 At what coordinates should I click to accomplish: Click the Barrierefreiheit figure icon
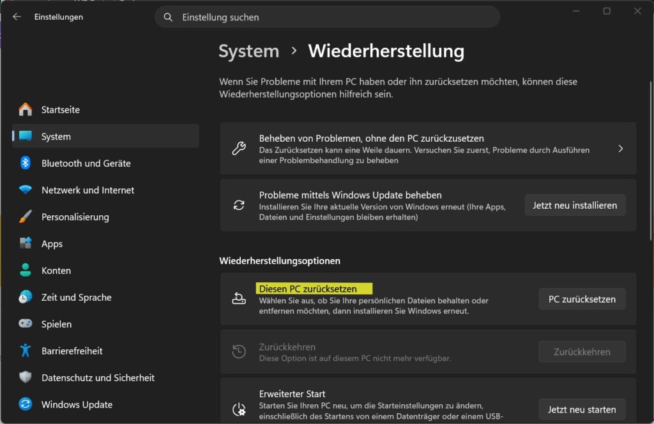(x=26, y=351)
